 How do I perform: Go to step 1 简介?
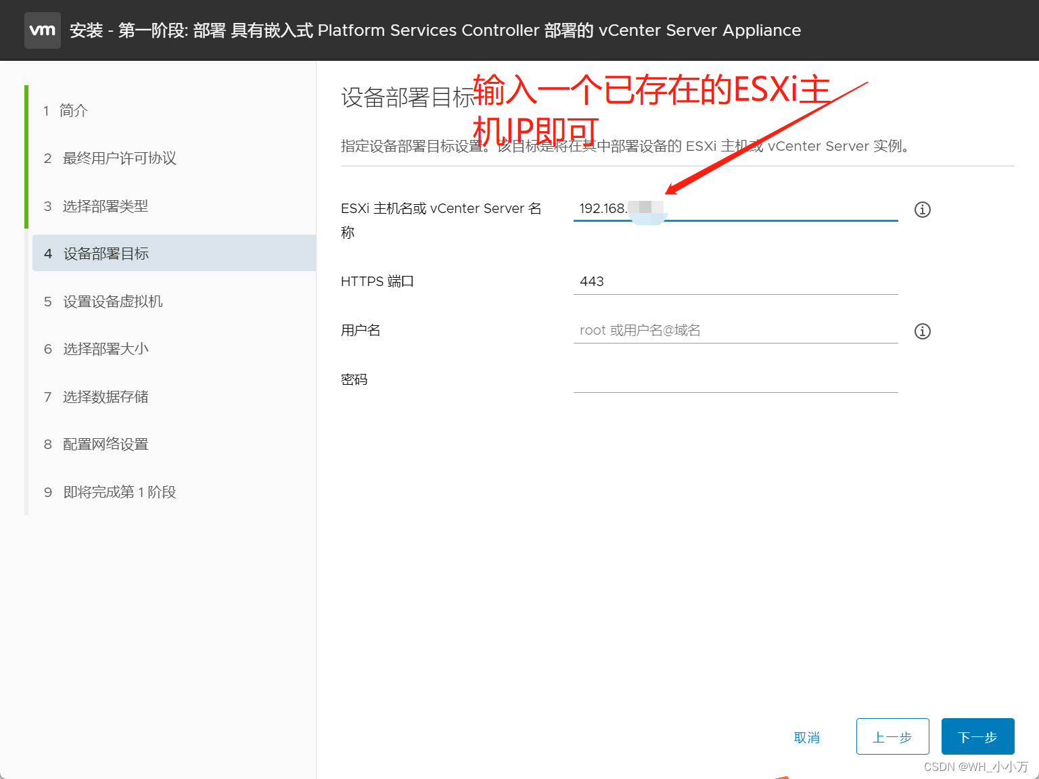tap(66, 111)
